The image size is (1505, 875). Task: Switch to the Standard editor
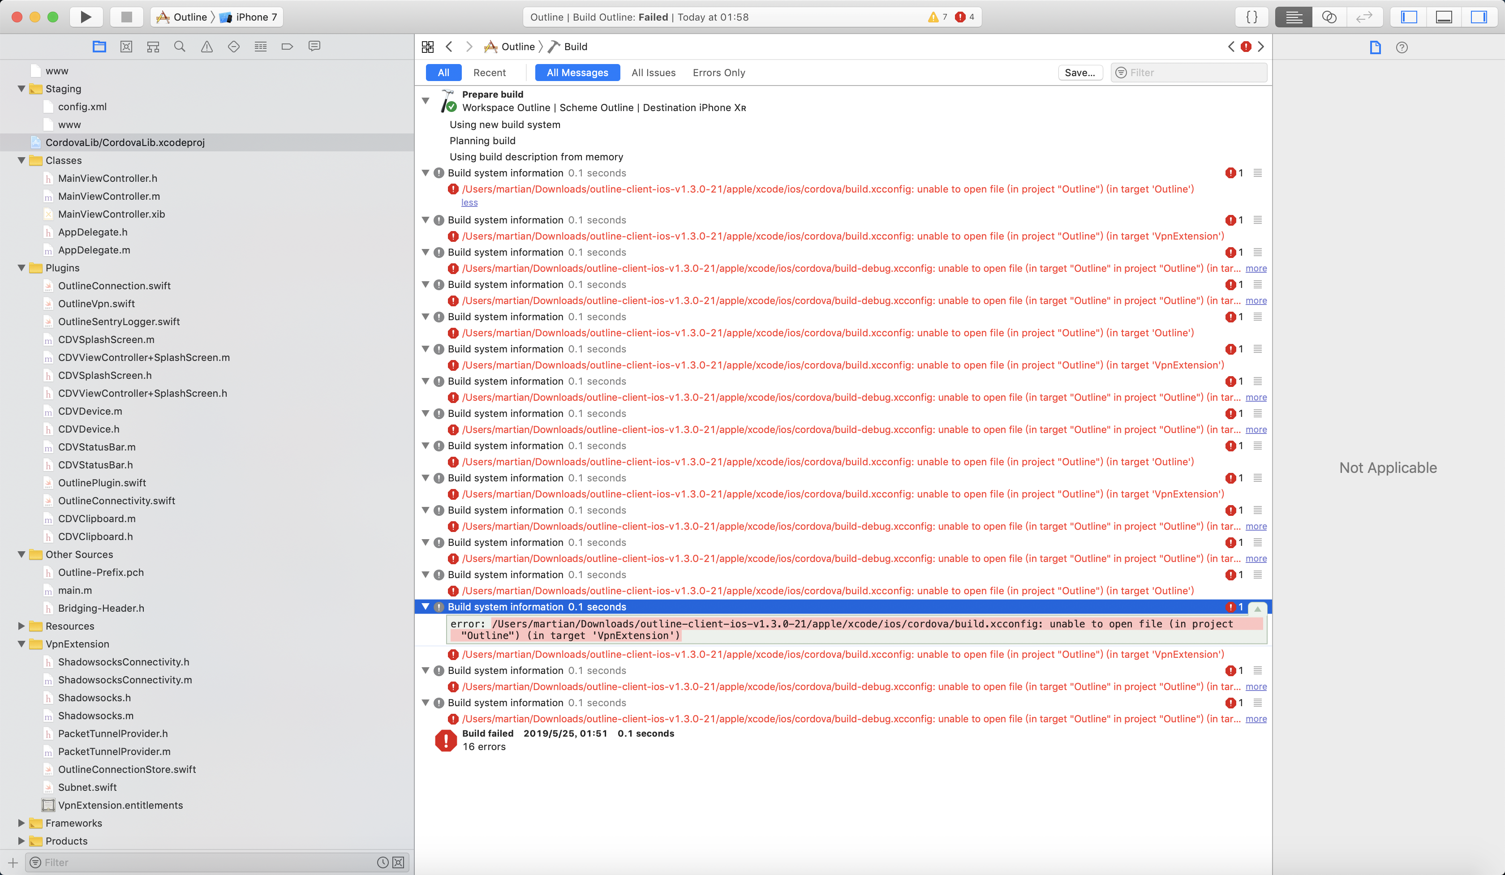click(x=1294, y=17)
